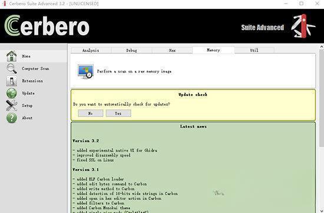Click the 'Latest news' heading
This screenshot has height=213, width=324.
[193, 127]
